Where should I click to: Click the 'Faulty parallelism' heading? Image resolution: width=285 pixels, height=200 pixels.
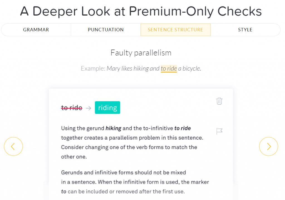(x=141, y=53)
